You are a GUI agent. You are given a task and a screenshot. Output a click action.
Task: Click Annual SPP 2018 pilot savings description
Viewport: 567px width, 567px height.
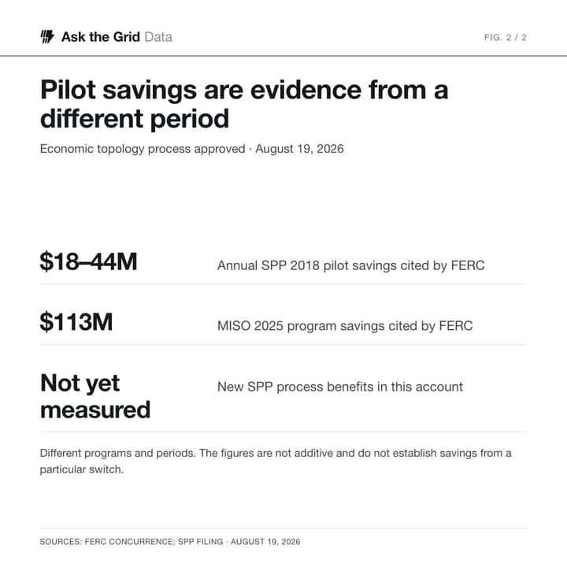tap(350, 265)
